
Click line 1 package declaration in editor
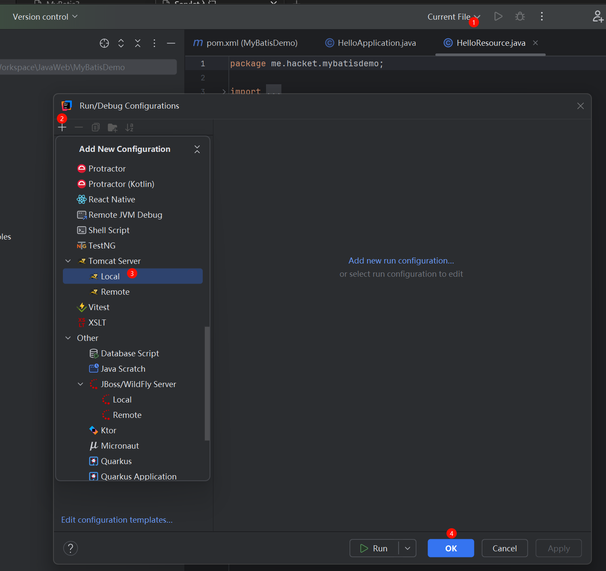coord(307,64)
